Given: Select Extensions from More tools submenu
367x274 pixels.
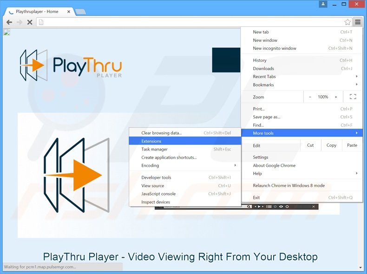Looking at the screenshot, I should [151, 141].
